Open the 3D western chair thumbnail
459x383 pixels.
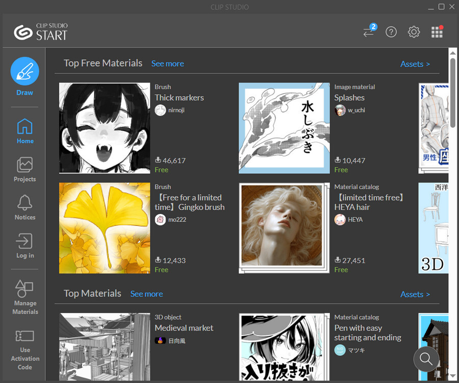[x=433, y=228]
